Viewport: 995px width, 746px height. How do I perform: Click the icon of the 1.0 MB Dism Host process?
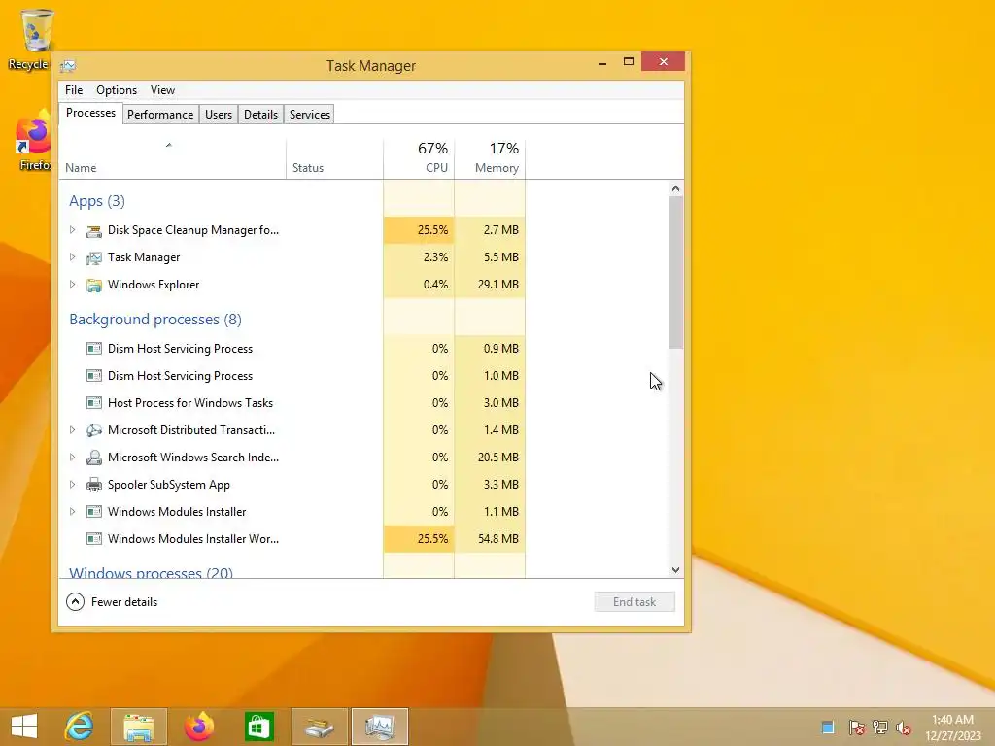(94, 376)
